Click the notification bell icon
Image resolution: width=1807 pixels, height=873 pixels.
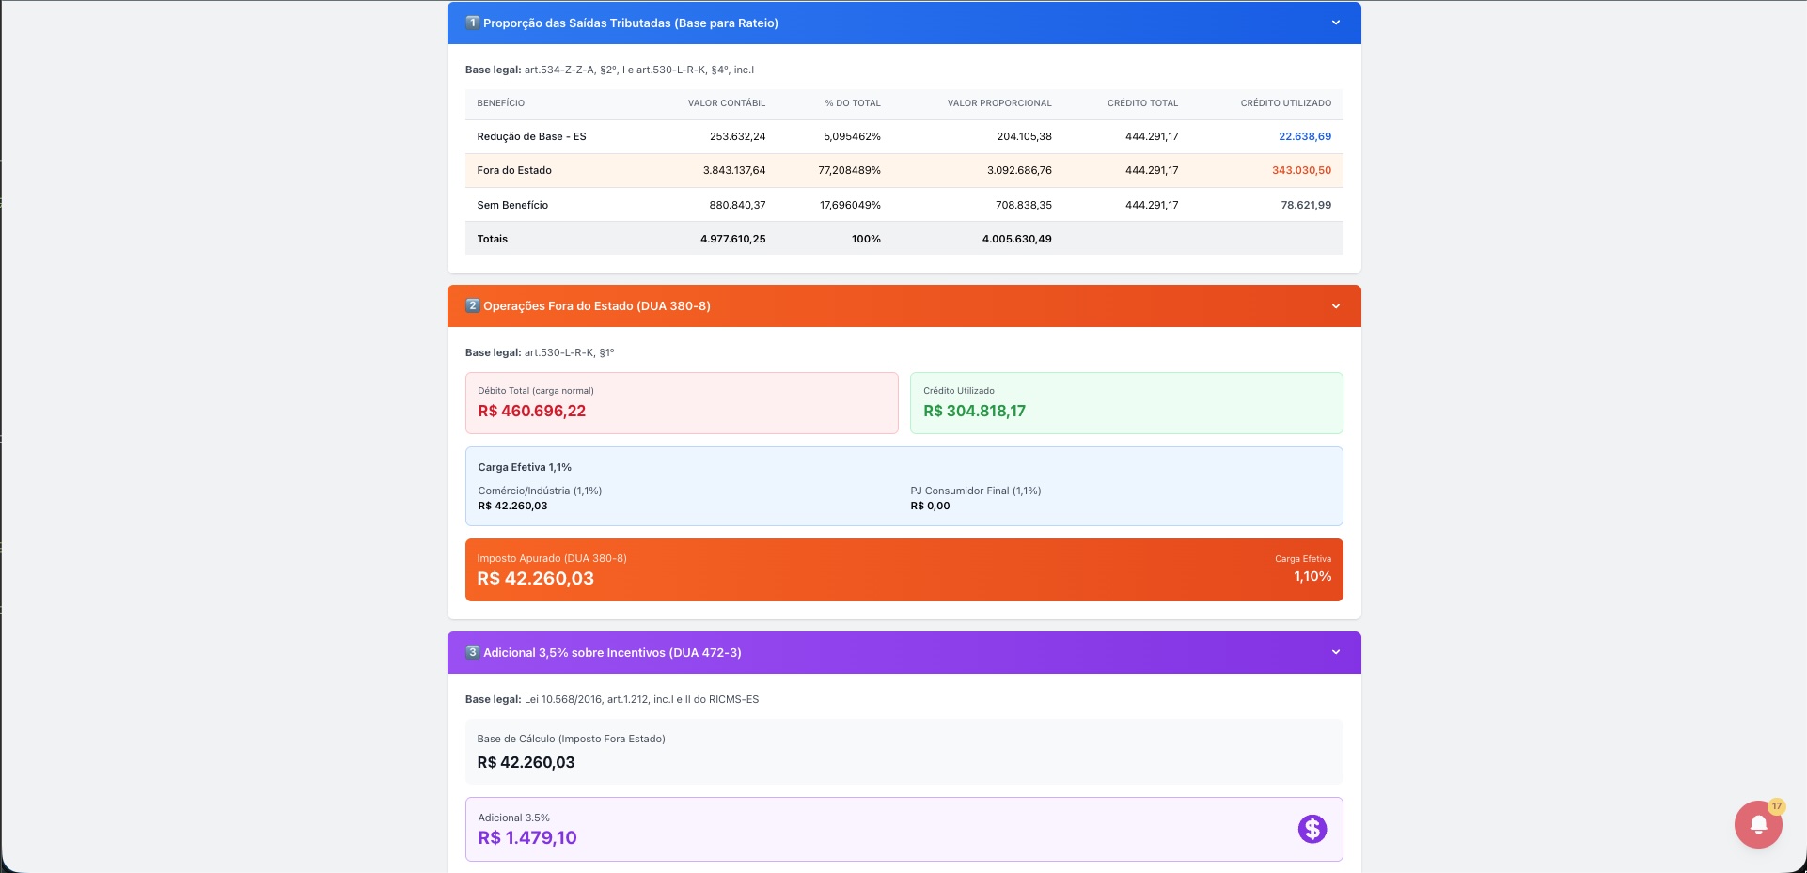point(1757,825)
